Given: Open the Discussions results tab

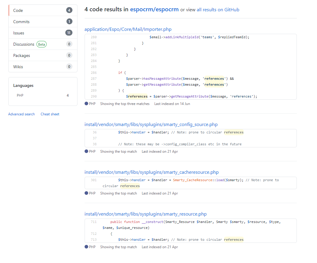Looking at the screenshot, I should 24,44.
